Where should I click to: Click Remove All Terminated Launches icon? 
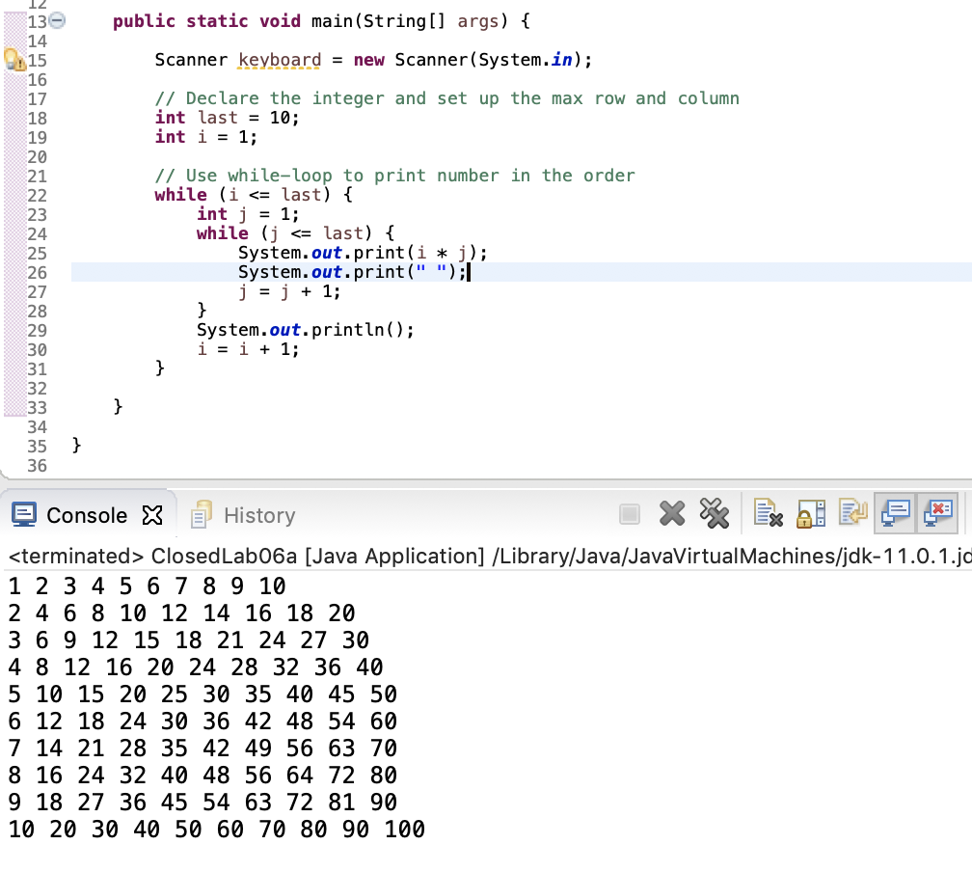[x=715, y=514]
